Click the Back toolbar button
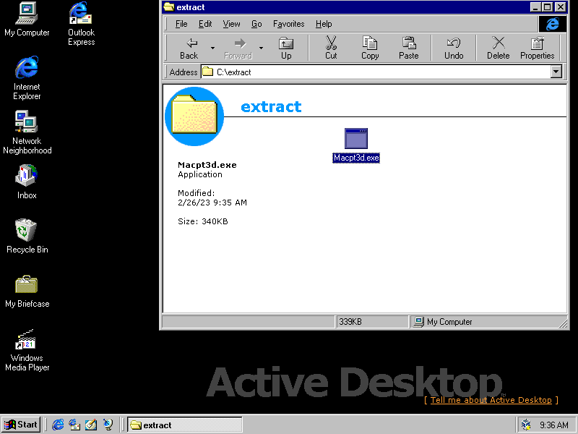The height and width of the screenshot is (434, 578). [x=189, y=48]
